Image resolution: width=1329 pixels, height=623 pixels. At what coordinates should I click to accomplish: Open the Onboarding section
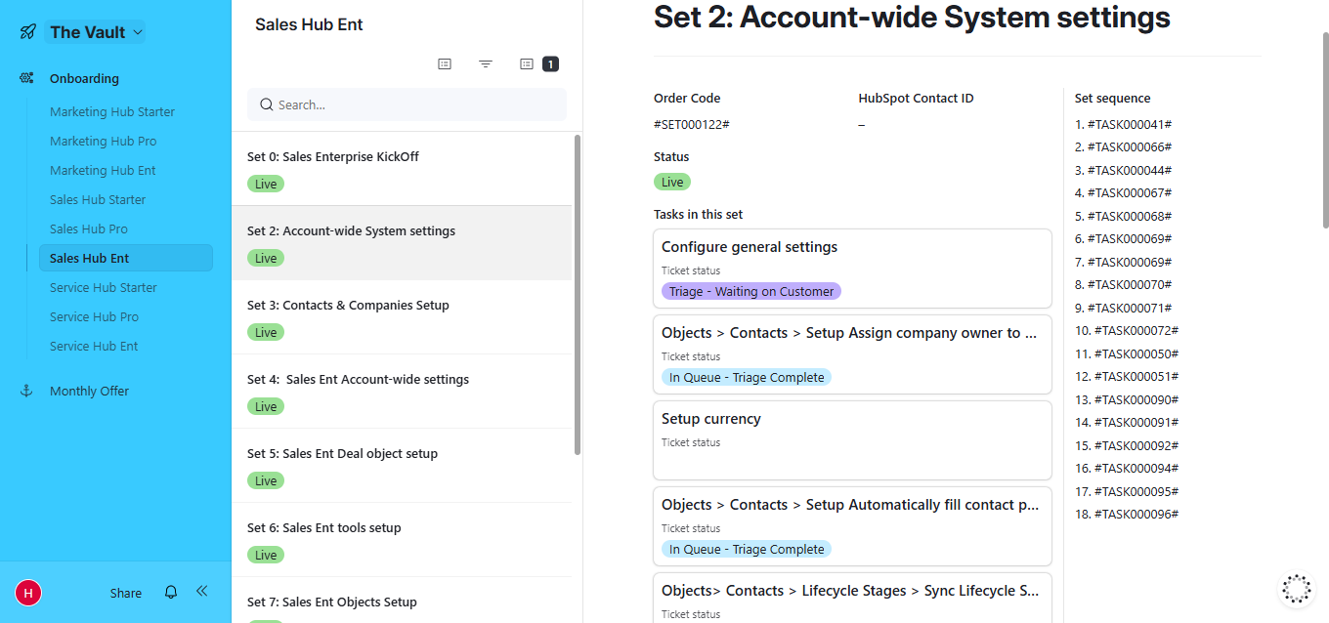[x=84, y=78]
